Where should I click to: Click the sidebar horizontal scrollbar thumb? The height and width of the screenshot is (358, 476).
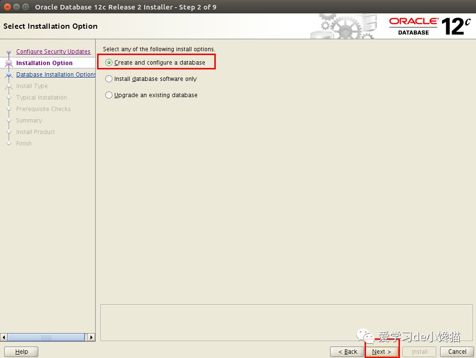[x=46, y=337]
